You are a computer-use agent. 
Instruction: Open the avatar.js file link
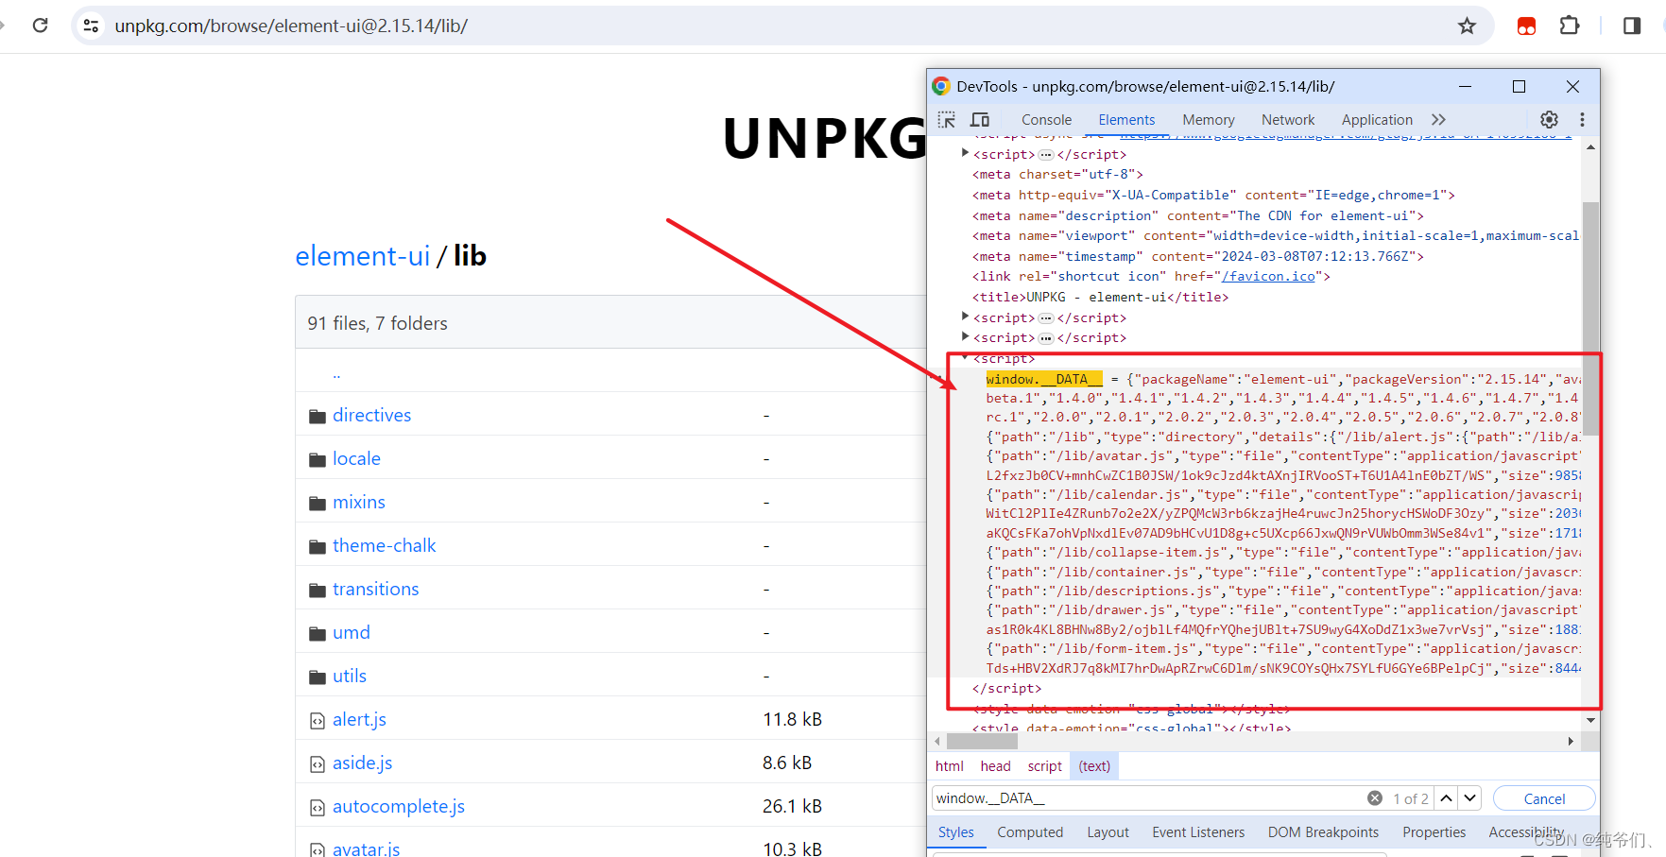point(366,848)
